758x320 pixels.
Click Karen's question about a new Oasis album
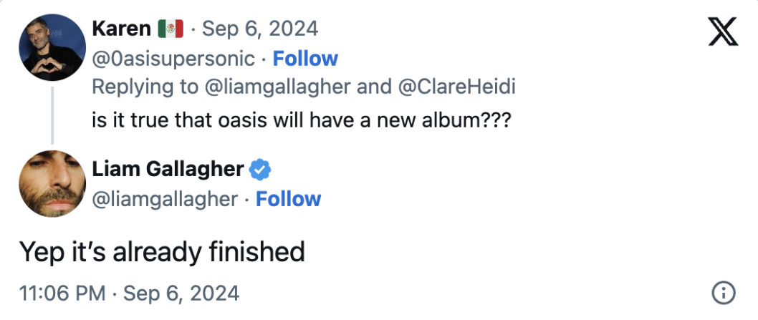coord(302,118)
